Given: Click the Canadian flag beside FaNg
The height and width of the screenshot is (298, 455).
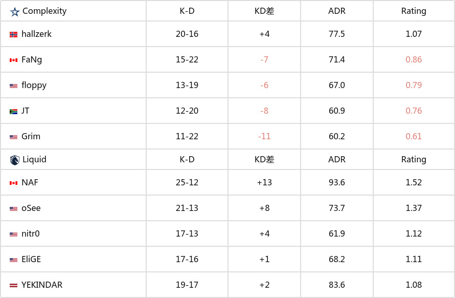Looking at the screenshot, I should tap(13, 60).
